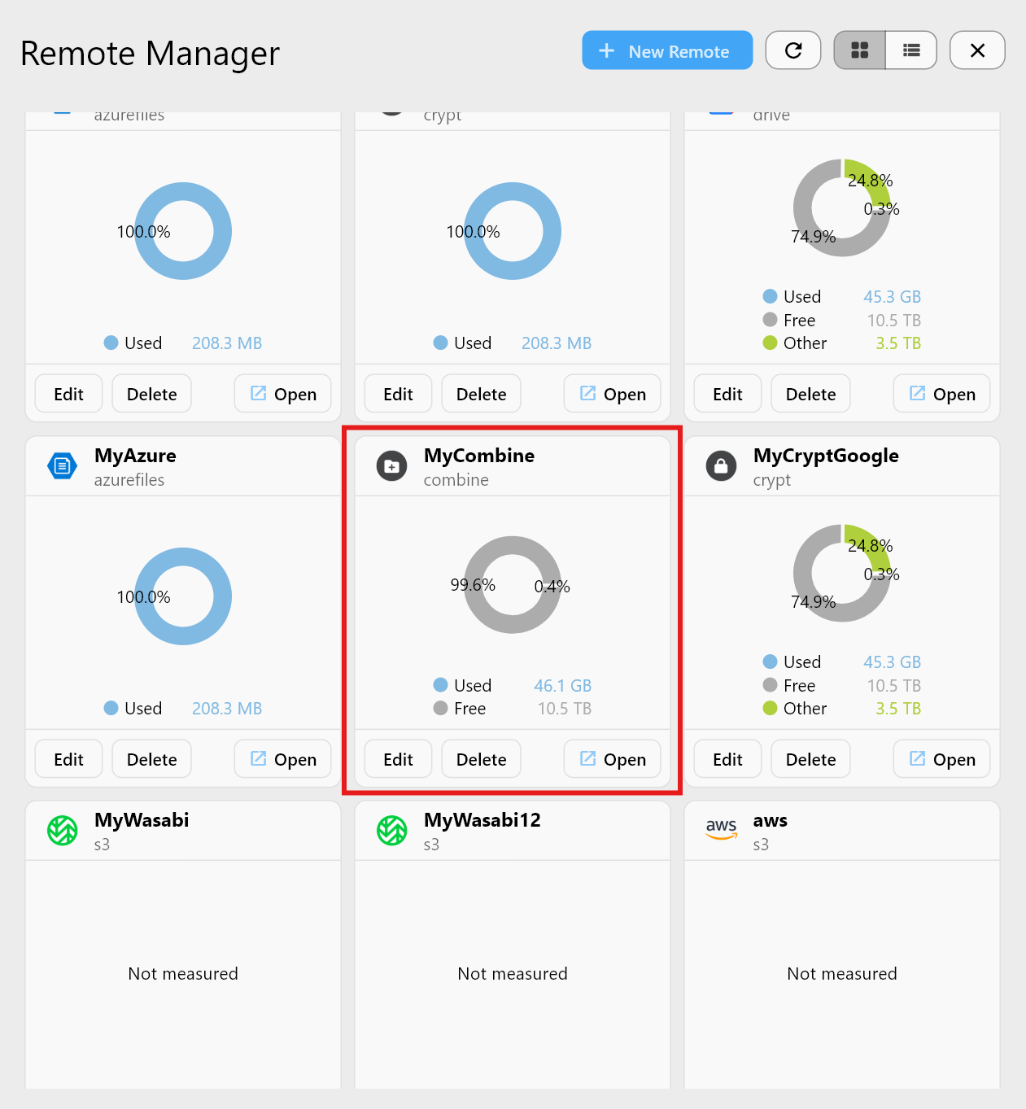Screen dimensions: 1026x1109
Task: Switch to list view layout
Action: (910, 50)
